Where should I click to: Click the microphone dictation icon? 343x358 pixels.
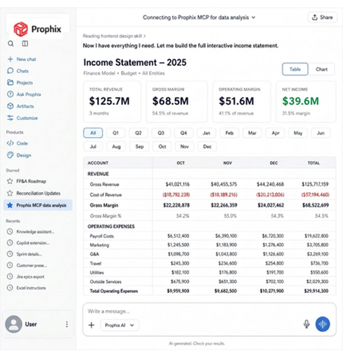pos(306,324)
